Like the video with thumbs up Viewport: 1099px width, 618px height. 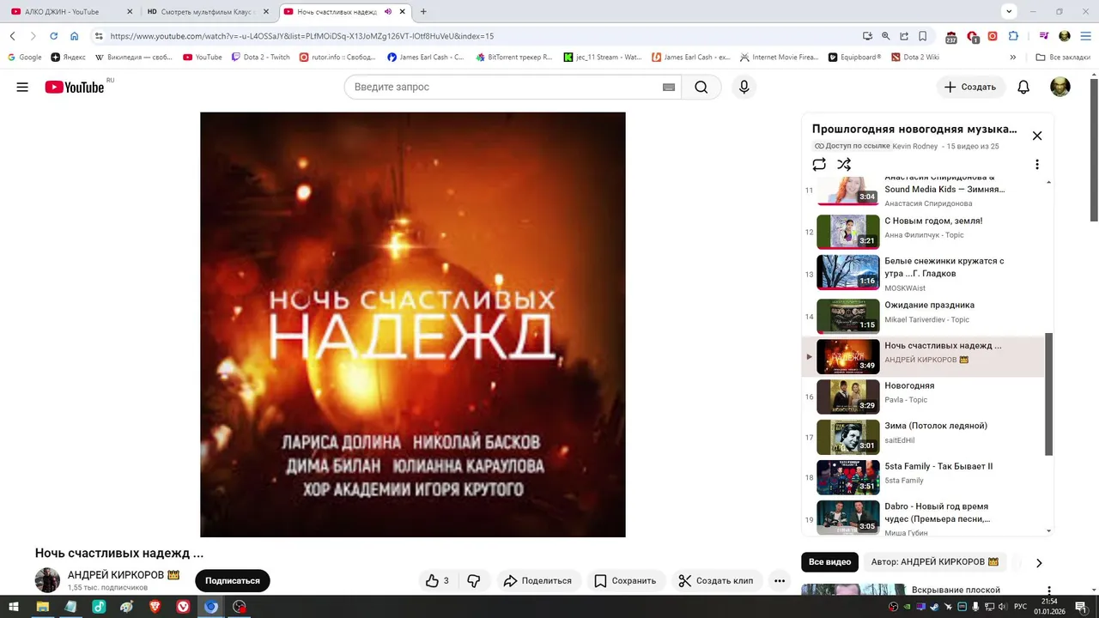(x=438, y=581)
